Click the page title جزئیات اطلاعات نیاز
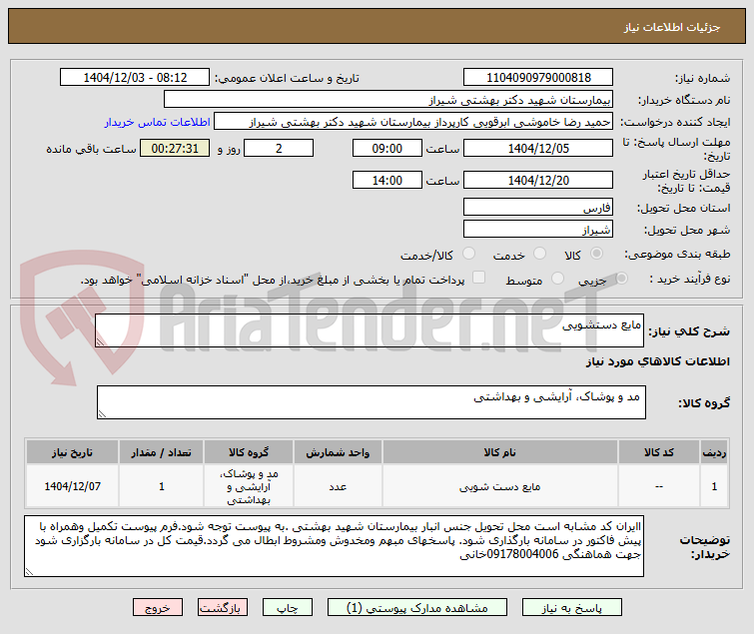 click(672, 27)
